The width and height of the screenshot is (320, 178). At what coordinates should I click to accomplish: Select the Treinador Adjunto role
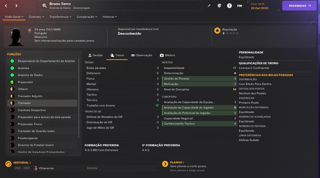tap(42, 96)
